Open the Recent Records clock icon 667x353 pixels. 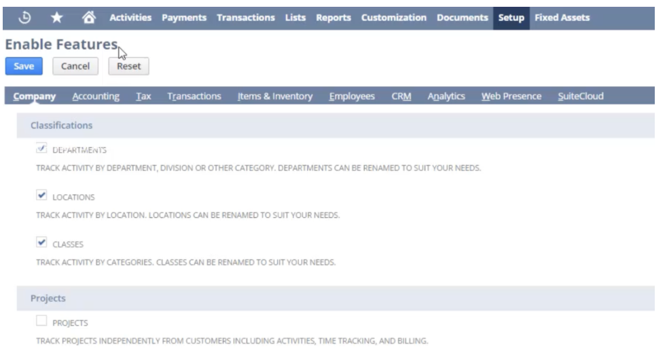click(24, 18)
